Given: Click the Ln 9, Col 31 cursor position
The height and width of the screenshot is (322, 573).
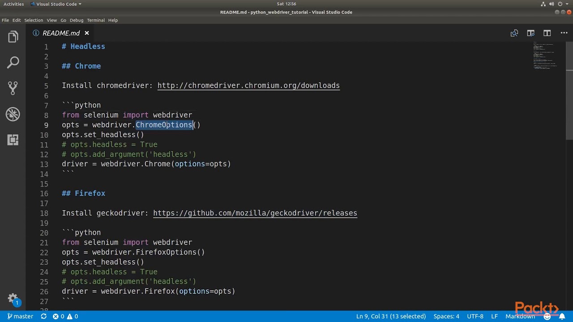Looking at the screenshot, I should (x=391, y=316).
